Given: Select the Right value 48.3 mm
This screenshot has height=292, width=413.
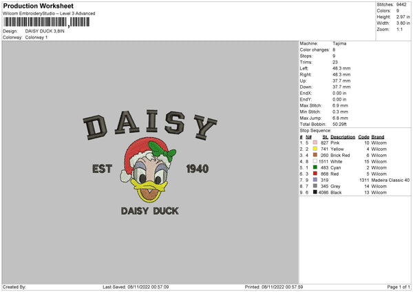Looking at the screenshot, I should click(x=341, y=74).
